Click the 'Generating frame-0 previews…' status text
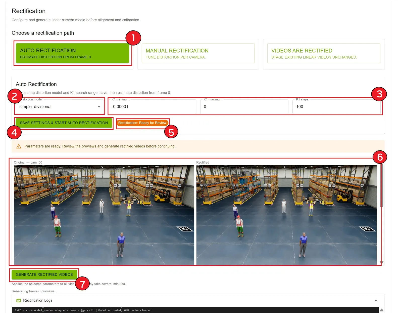 (35, 291)
